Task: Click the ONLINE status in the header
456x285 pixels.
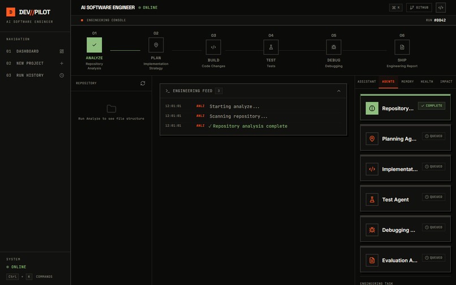Action: coord(148,8)
